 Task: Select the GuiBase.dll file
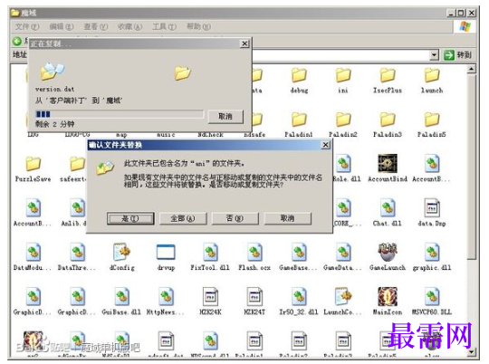[x=121, y=296]
